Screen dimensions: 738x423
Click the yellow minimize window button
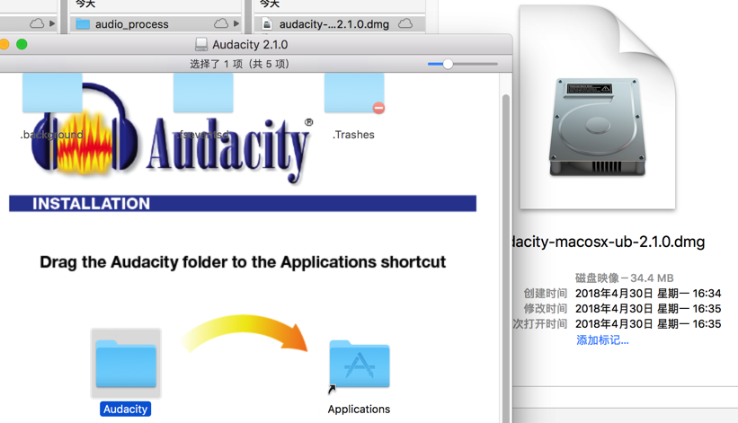click(x=4, y=44)
